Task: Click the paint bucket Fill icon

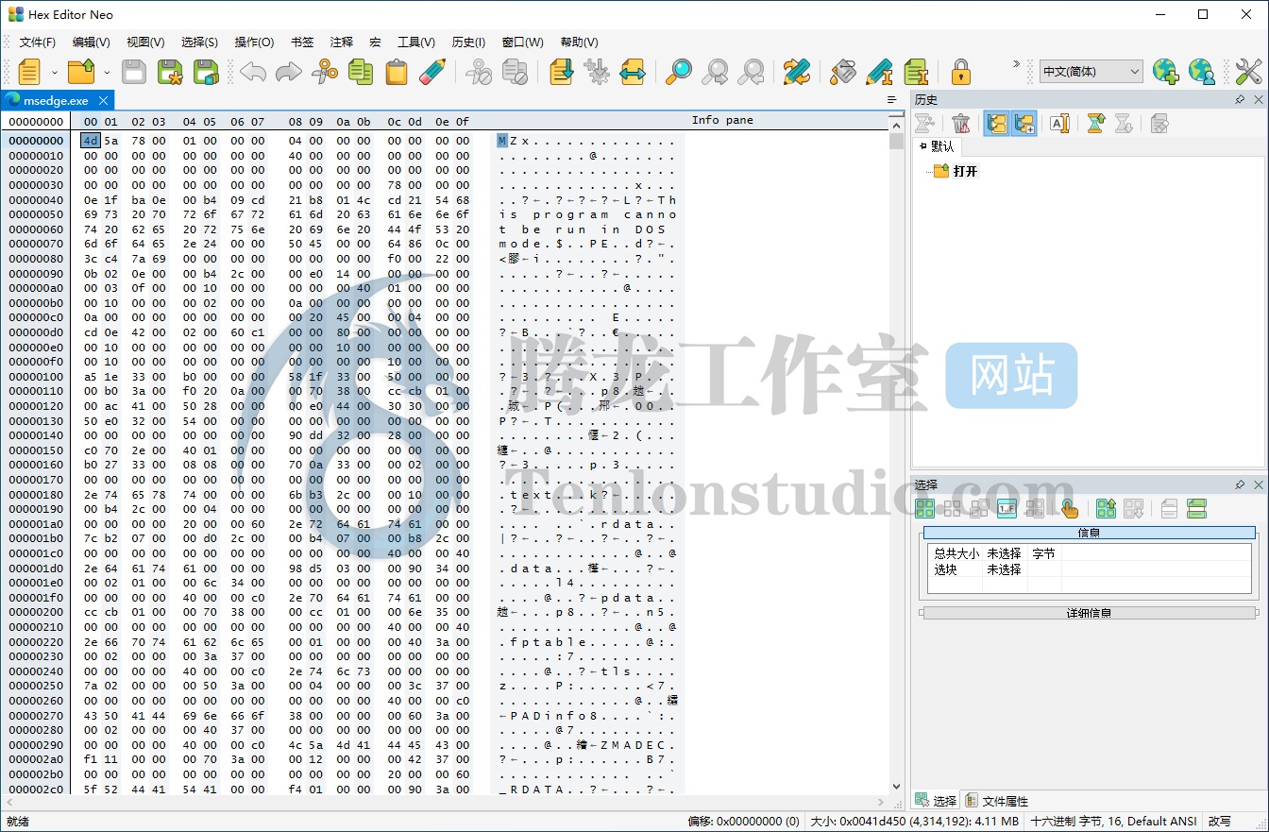Action: pos(843,72)
